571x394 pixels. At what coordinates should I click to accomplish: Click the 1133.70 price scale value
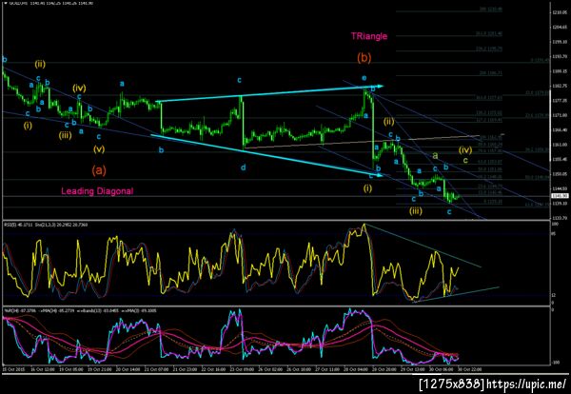tap(559, 218)
